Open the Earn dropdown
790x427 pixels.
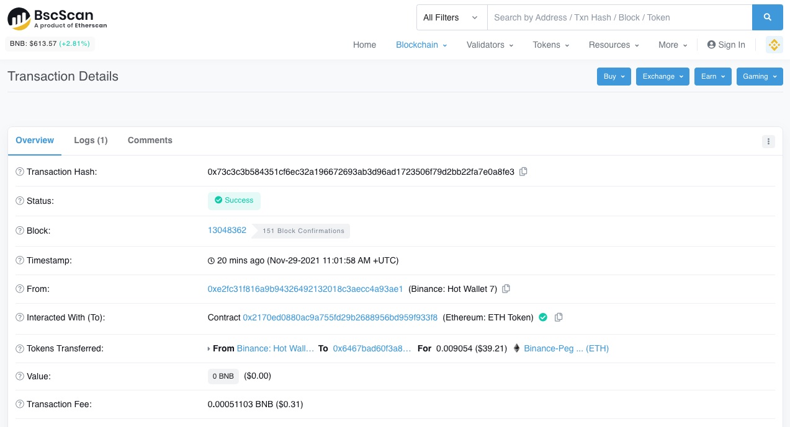(x=713, y=76)
